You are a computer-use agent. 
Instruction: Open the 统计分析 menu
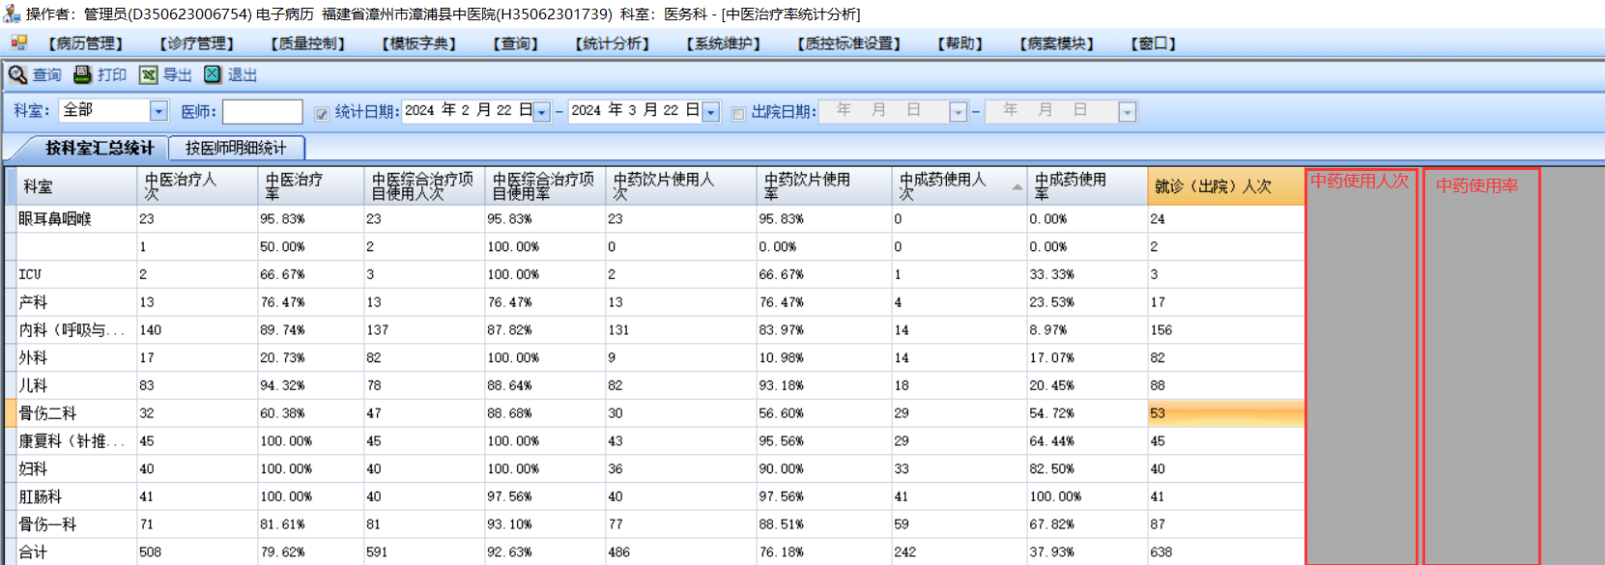tap(613, 43)
